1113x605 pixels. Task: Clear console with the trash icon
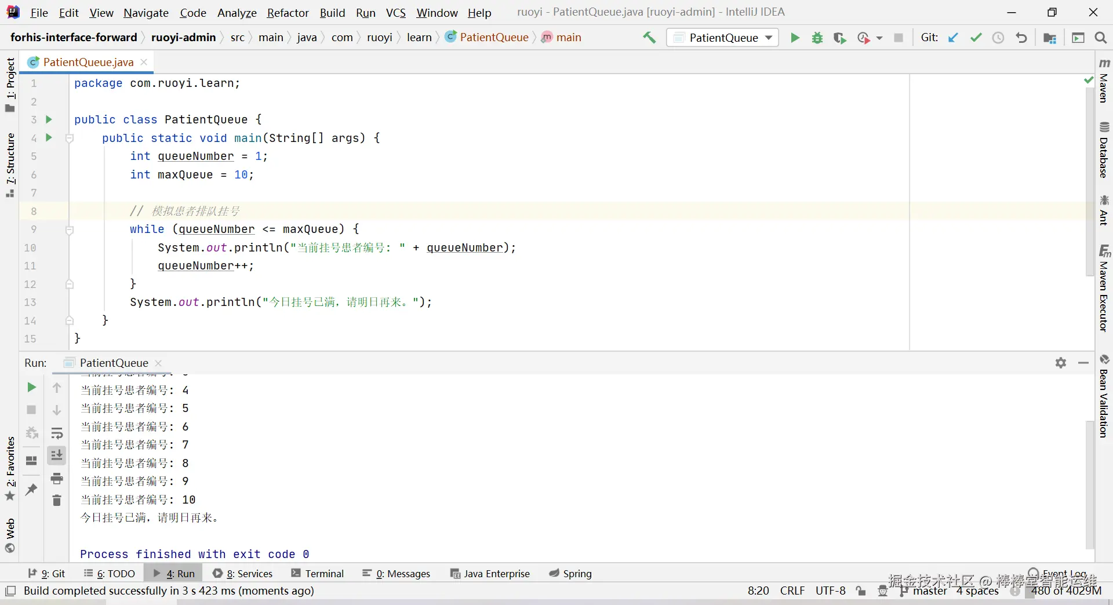(57, 500)
